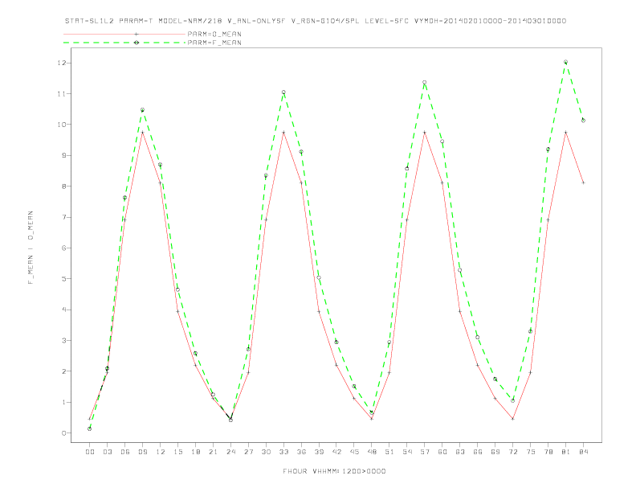The image size is (636, 492).
Task: Click the x-axis hour label 09
Action: [142, 452]
